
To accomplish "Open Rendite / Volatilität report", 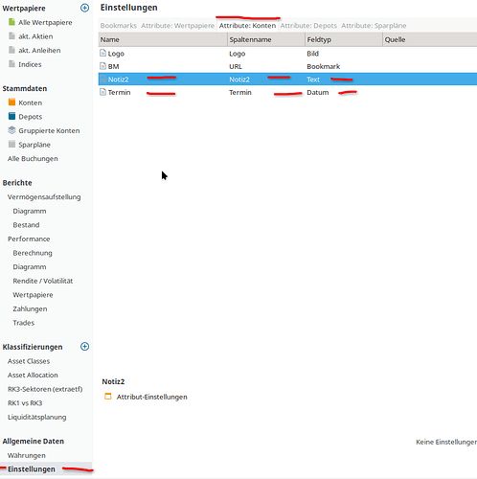I will tap(43, 281).
